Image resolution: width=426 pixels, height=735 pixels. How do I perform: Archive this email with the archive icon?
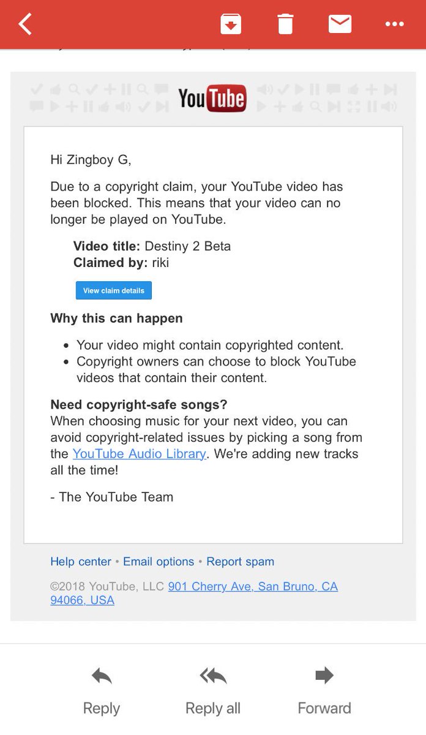tap(231, 24)
